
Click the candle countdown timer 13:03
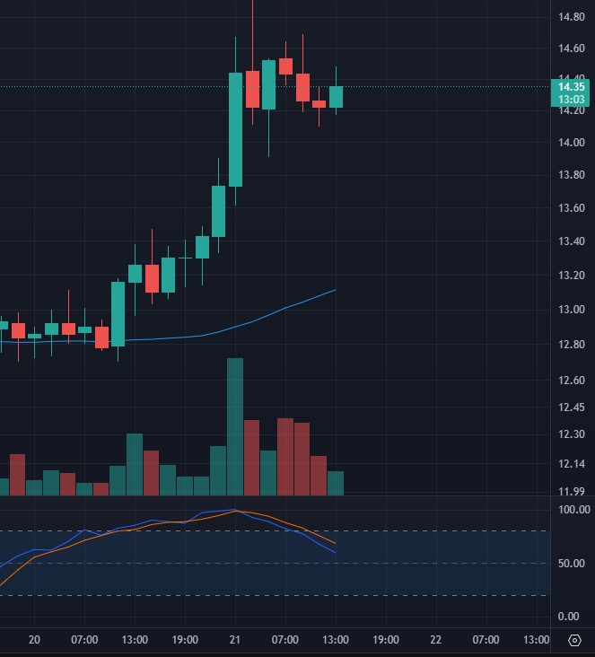571,100
